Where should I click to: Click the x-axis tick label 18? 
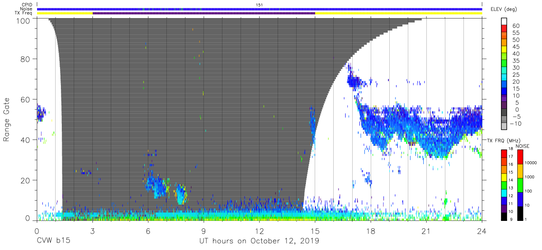(371, 231)
